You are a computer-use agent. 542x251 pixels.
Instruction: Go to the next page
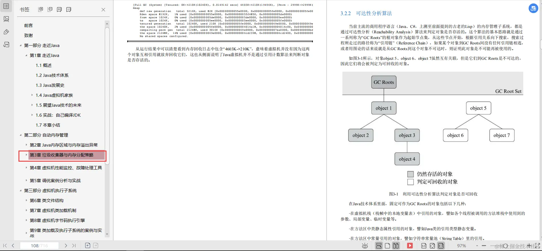[66, 246]
